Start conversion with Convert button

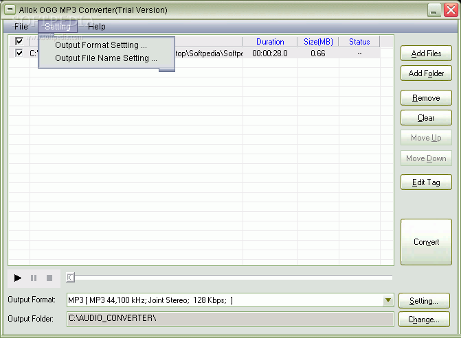pos(426,242)
